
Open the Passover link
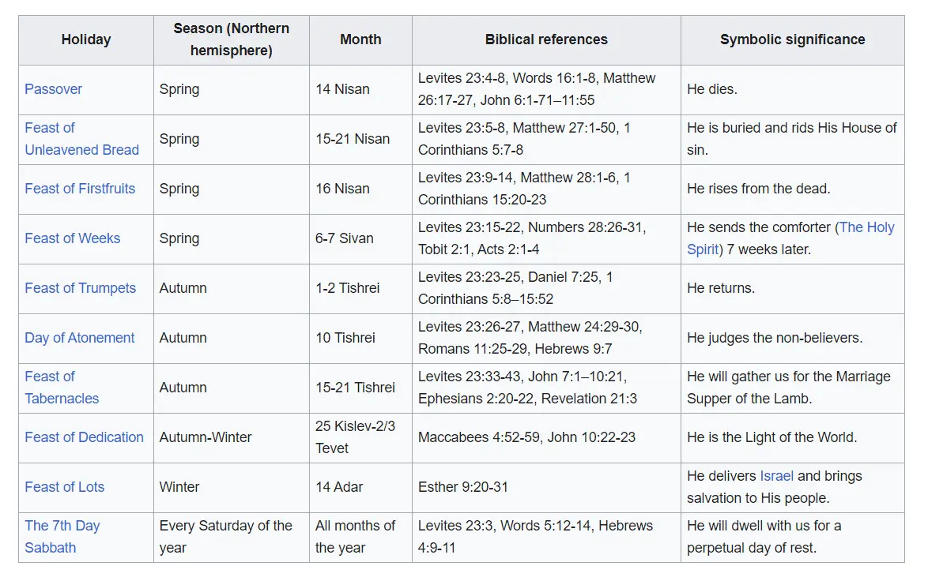(53, 89)
